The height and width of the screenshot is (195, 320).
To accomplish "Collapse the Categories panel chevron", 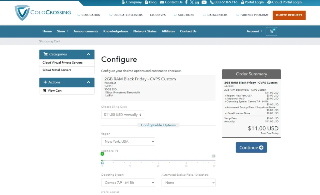I will (x=88, y=54).
